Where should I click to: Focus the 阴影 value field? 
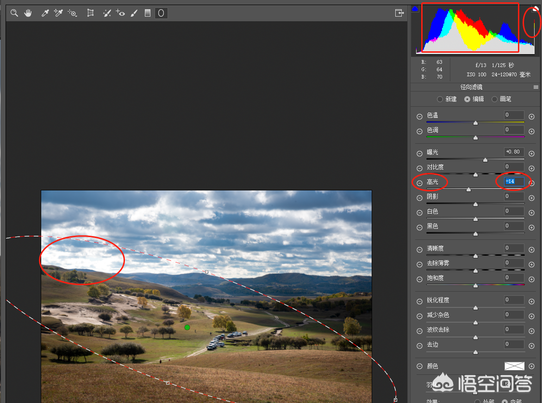click(514, 196)
